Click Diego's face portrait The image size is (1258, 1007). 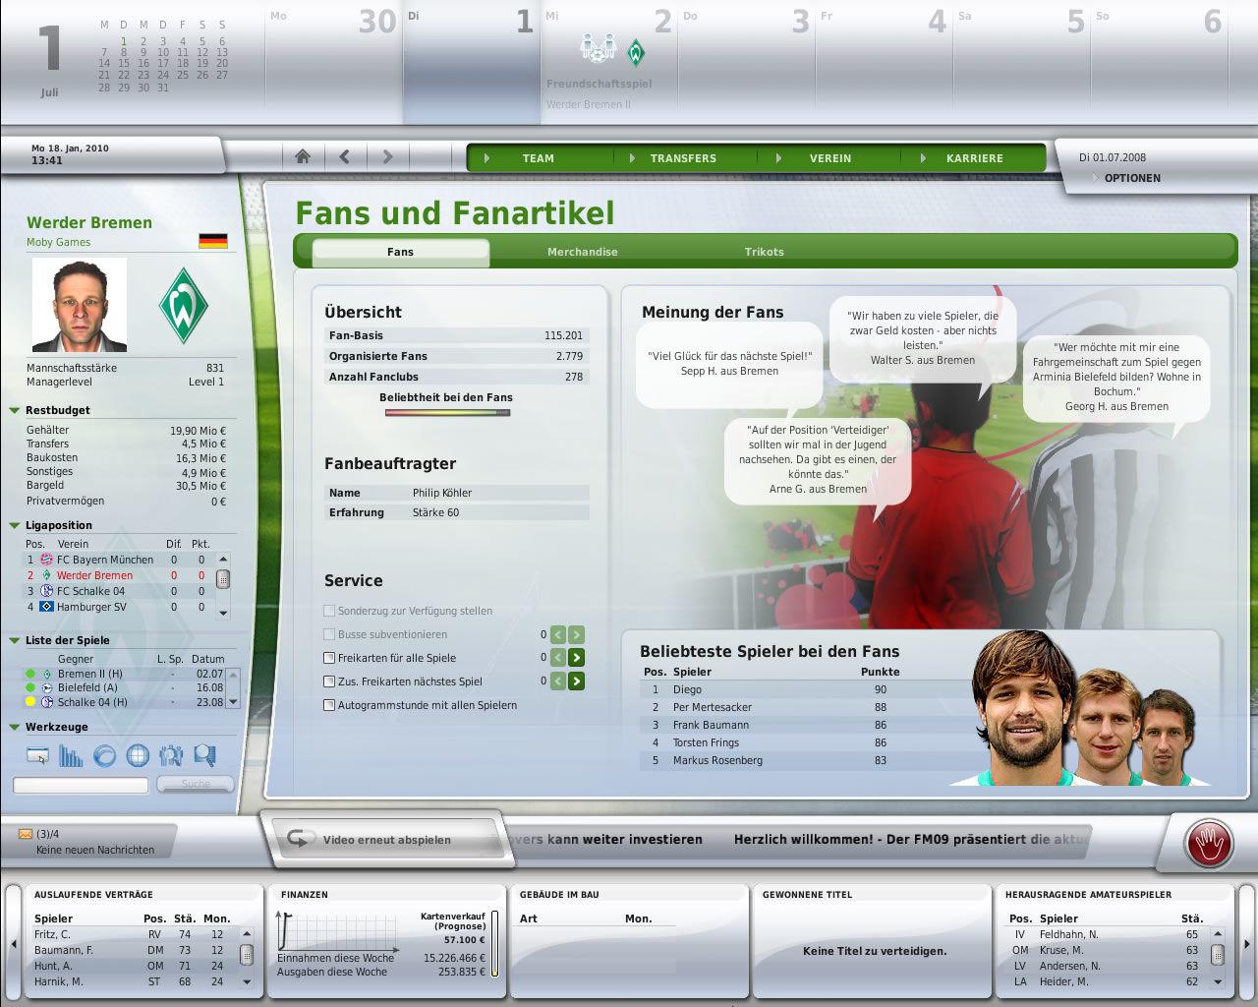coord(1022,708)
